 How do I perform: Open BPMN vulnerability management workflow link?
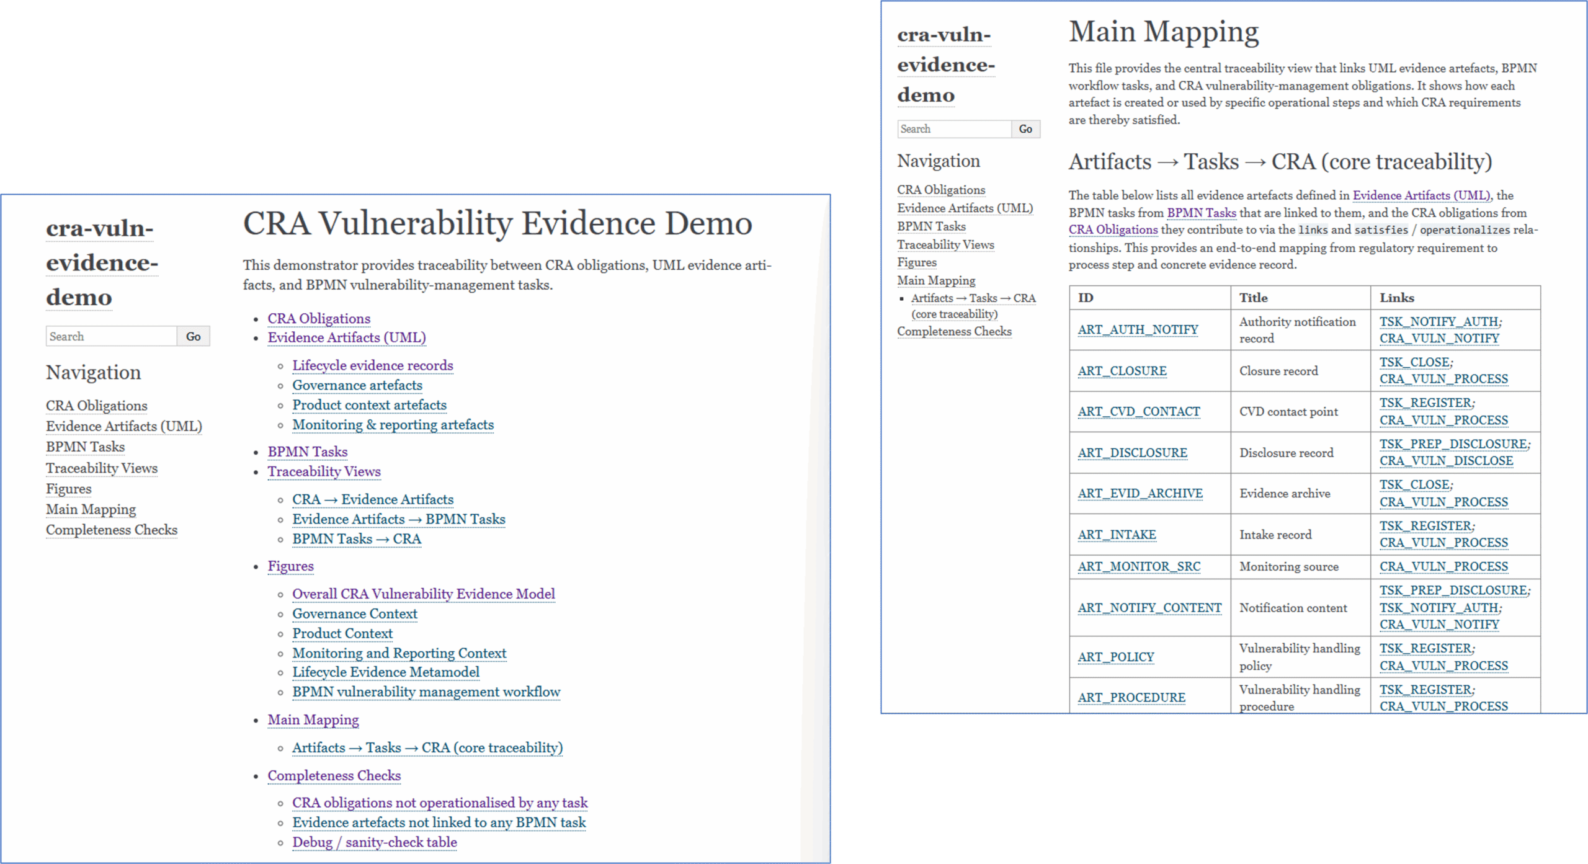click(426, 692)
